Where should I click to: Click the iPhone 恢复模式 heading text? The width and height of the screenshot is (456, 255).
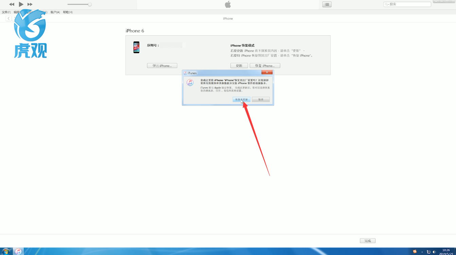pos(242,45)
